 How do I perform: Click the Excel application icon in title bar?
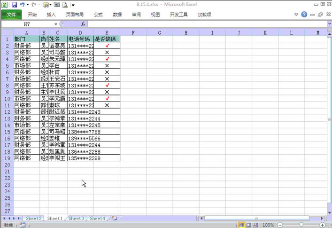[4, 5]
